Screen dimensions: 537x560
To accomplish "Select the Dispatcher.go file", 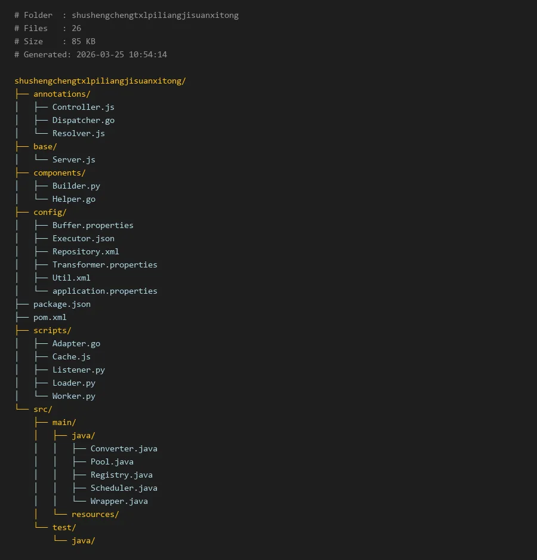I will pos(83,120).
